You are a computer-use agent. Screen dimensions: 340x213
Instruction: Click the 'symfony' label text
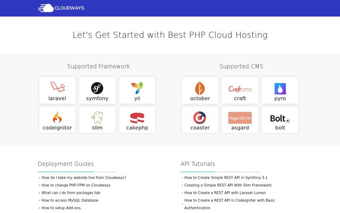(97, 98)
